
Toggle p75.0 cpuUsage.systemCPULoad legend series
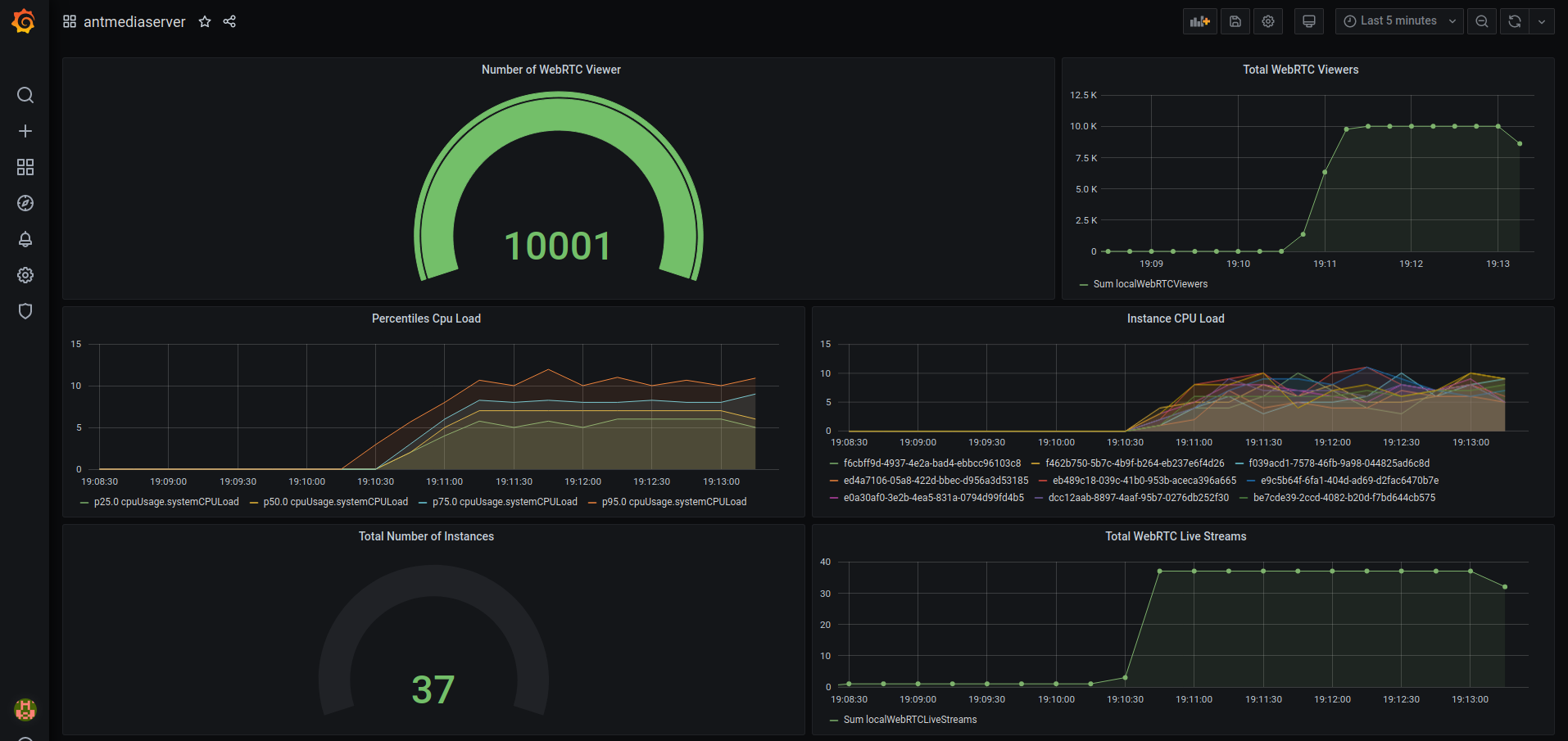505,502
